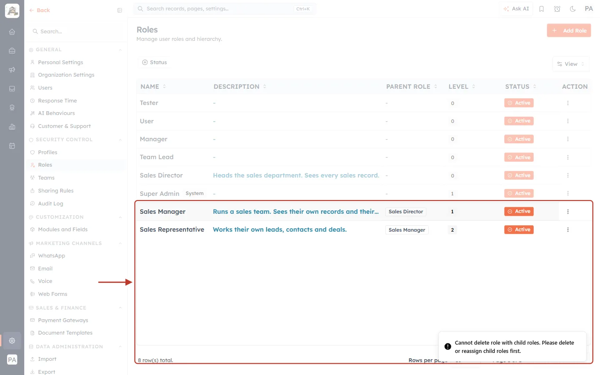Sort the table by Name column
The width and height of the screenshot is (600, 375).
(153, 87)
